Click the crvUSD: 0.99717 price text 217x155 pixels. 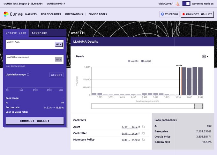click(56, 4)
